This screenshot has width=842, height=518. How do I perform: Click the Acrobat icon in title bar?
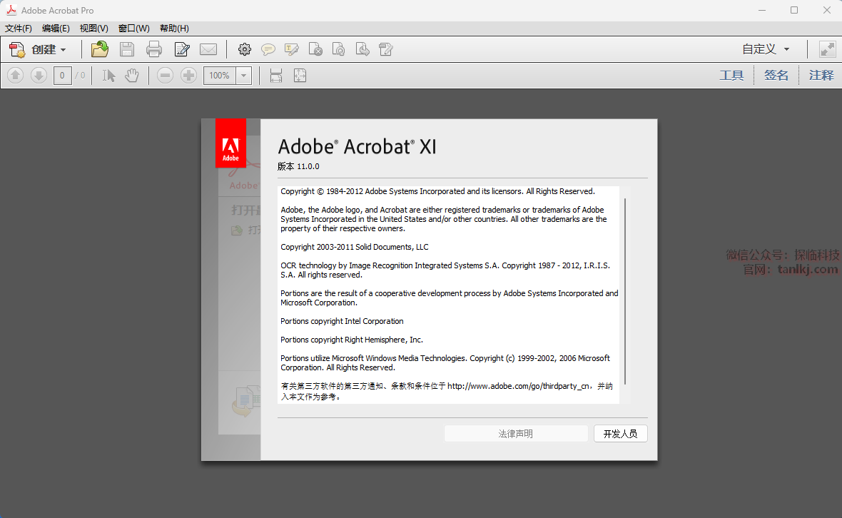11,10
